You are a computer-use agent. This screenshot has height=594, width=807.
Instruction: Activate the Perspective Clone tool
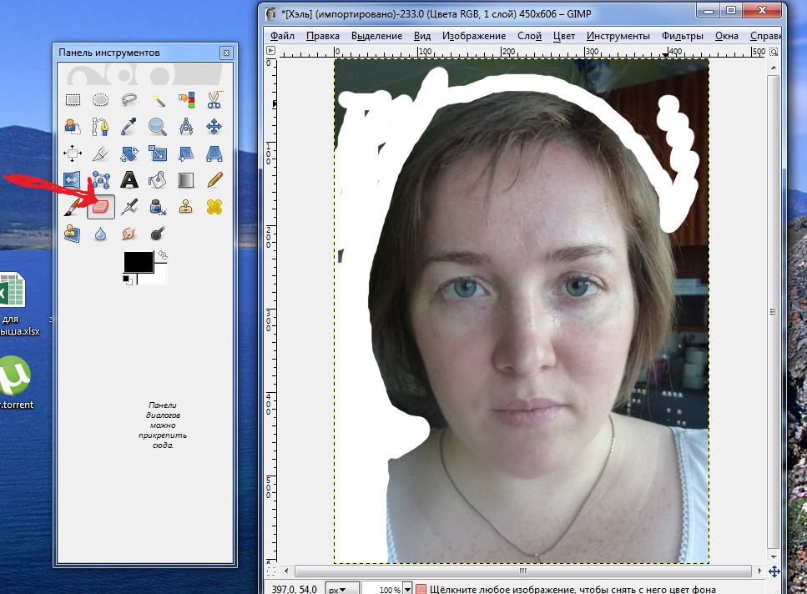click(x=73, y=234)
